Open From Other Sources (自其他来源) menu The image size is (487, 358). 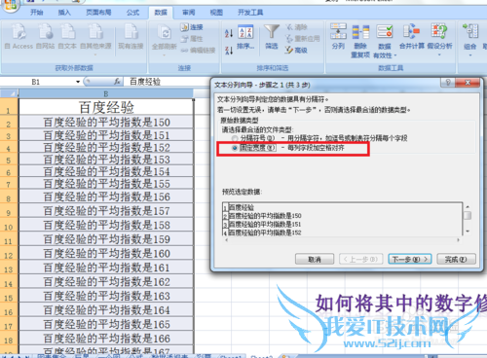95,39
